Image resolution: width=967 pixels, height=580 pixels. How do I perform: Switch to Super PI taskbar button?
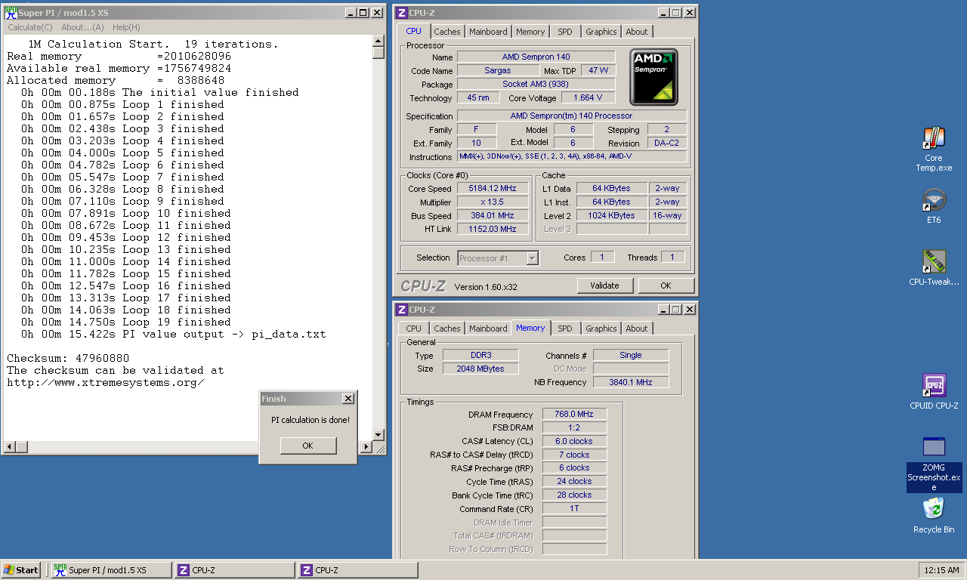click(x=111, y=570)
